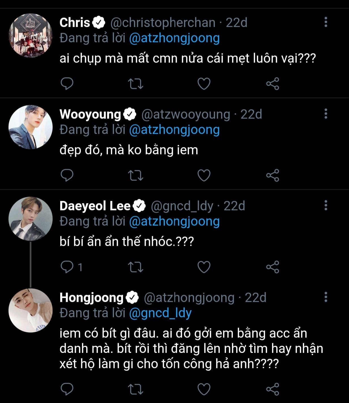Share Wooyoung's tweet
This screenshot has height=403, width=349.
273,175
